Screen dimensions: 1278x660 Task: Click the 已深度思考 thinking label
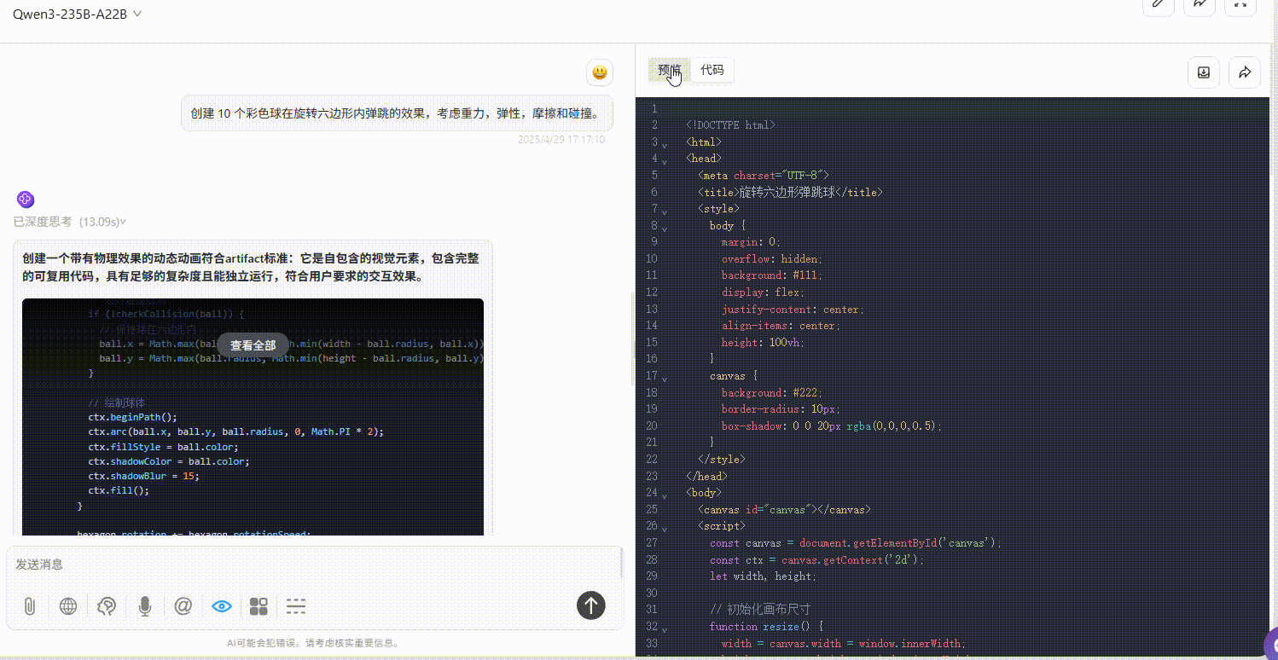(43, 222)
